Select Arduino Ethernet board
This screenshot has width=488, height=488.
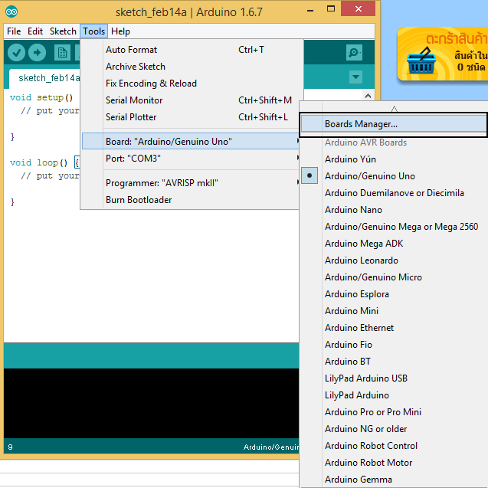coord(394,328)
